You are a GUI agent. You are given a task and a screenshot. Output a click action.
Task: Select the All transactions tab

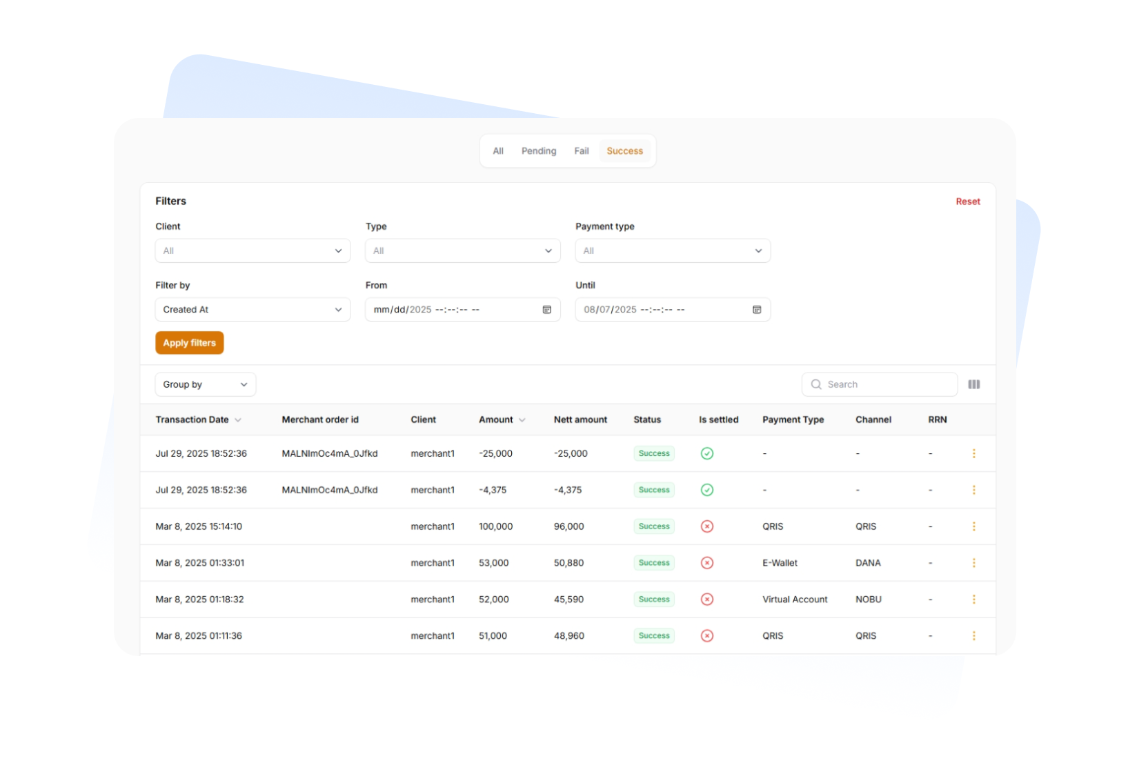click(x=498, y=151)
